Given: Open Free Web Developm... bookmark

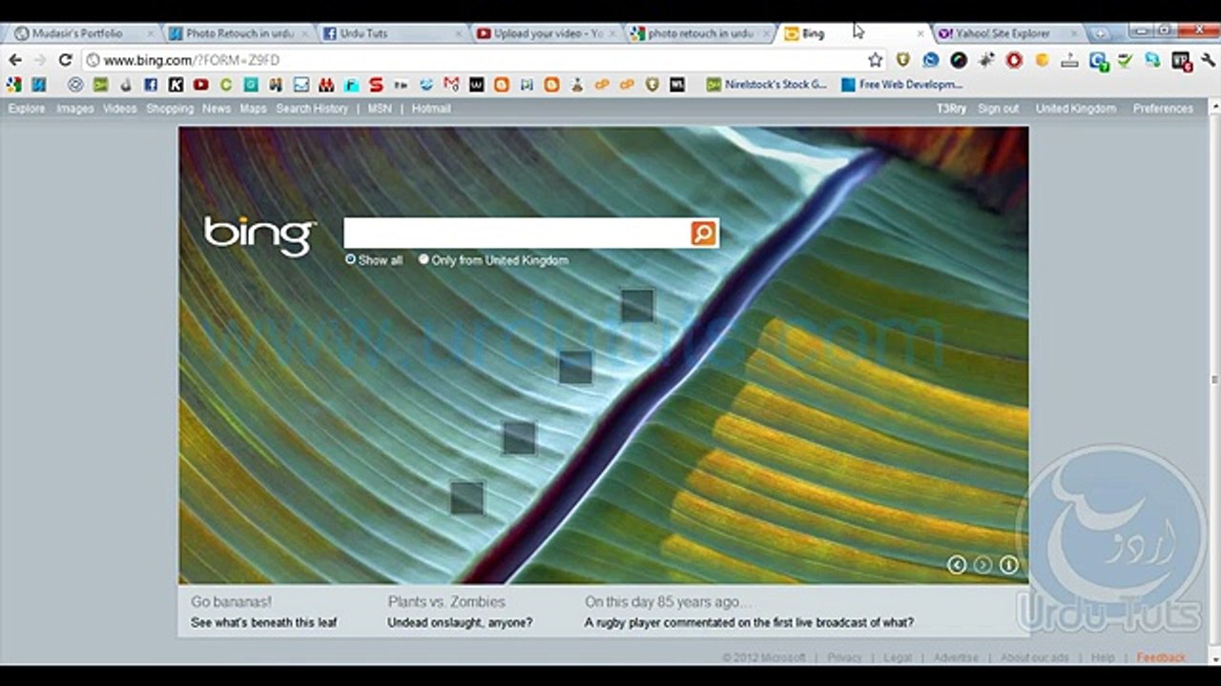Looking at the screenshot, I should [x=901, y=85].
